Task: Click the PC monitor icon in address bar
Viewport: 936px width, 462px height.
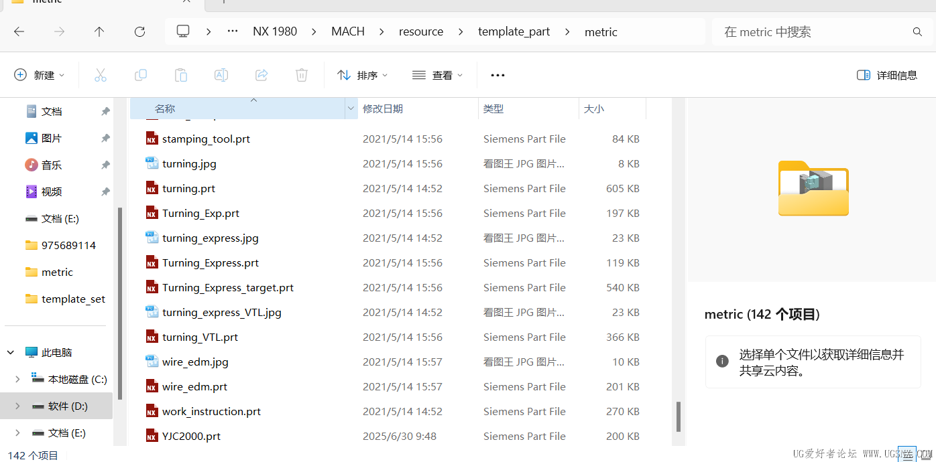Action: [x=183, y=31]
